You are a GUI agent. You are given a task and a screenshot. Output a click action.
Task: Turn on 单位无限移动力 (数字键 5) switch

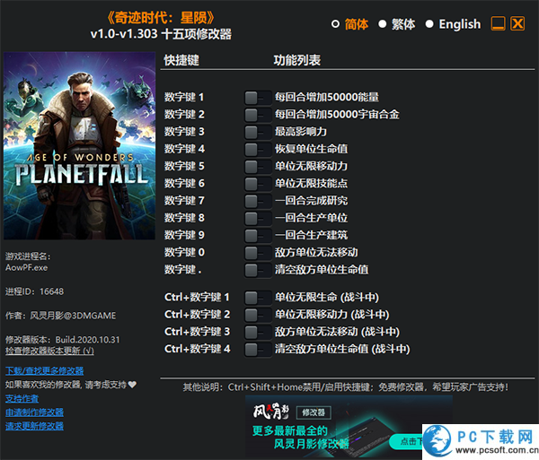pyautogui.click(x=258, y=167)
